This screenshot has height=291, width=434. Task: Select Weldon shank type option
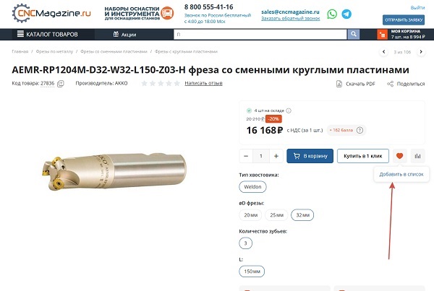pos(252,187)
